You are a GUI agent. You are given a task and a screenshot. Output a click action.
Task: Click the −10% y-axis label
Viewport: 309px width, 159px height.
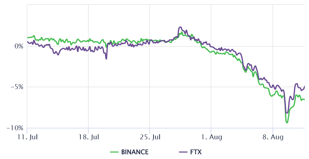point(16,128)
